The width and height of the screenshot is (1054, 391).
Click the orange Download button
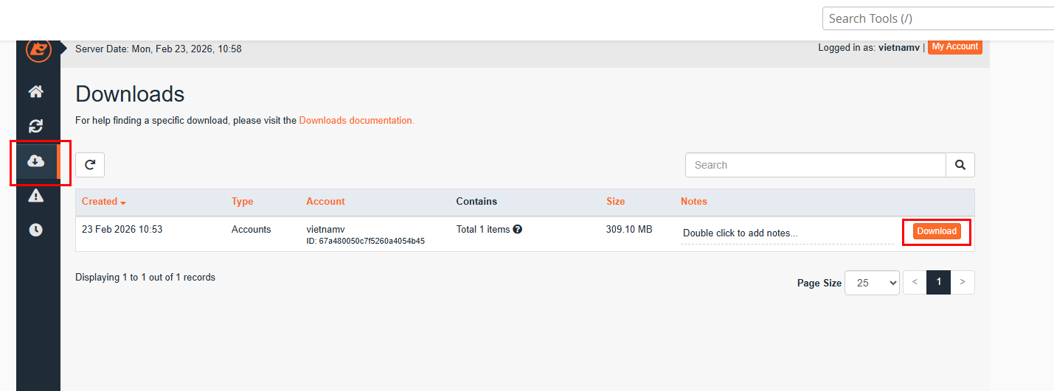click(x=937, y=231)
